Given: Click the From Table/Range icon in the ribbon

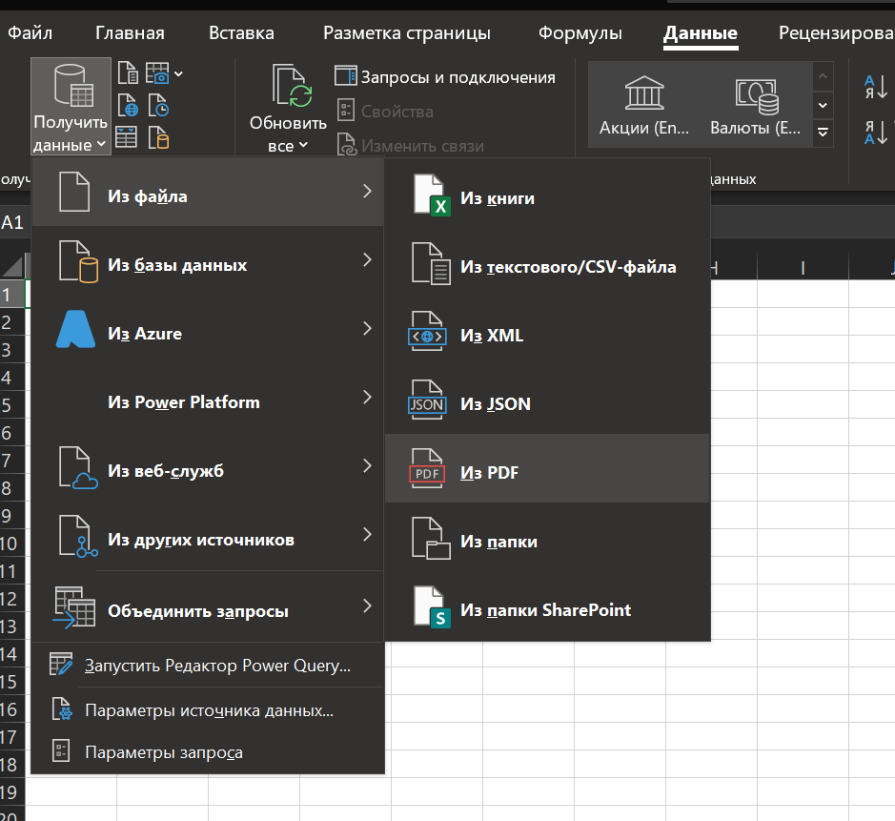Looking at the screenshot, I should (126, 137).
